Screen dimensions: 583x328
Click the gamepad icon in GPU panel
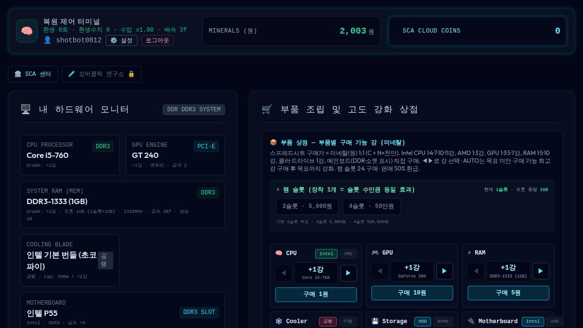coord(375,253)
